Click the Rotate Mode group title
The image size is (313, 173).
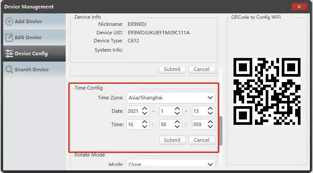click(x=90, y=155)
